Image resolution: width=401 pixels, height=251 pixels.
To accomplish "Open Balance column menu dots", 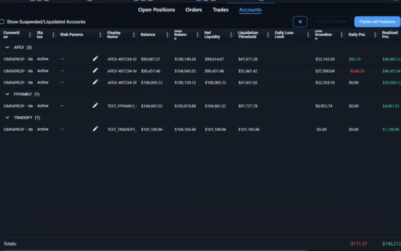I will [167, 35].
